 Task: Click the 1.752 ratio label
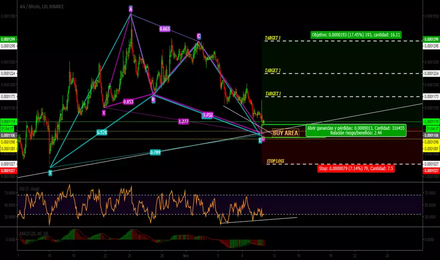[x=208, y=115]
